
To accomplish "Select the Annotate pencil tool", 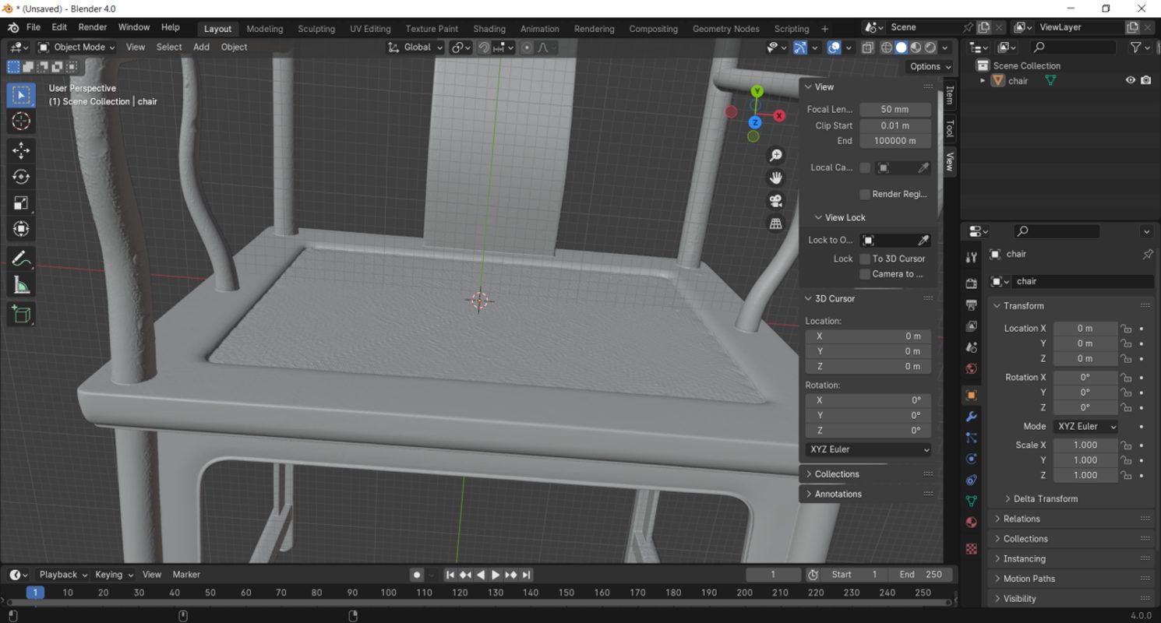I will (21, 259).
